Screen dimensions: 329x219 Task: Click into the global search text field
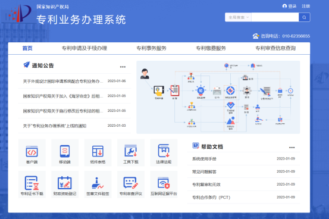click(x=275, y=17)
